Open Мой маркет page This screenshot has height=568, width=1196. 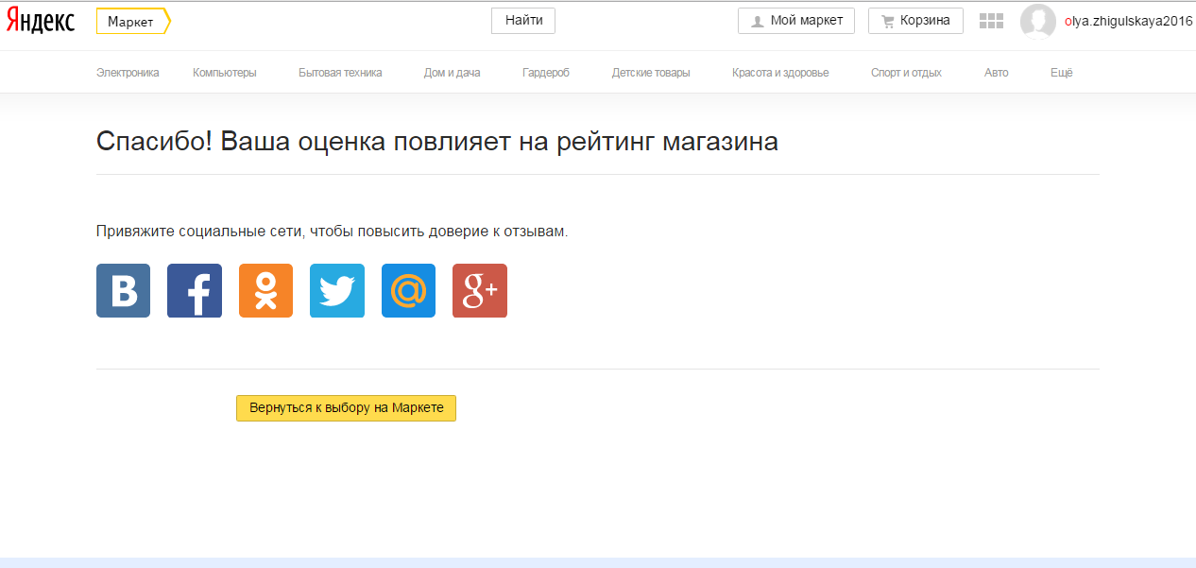tap(795, 21)
